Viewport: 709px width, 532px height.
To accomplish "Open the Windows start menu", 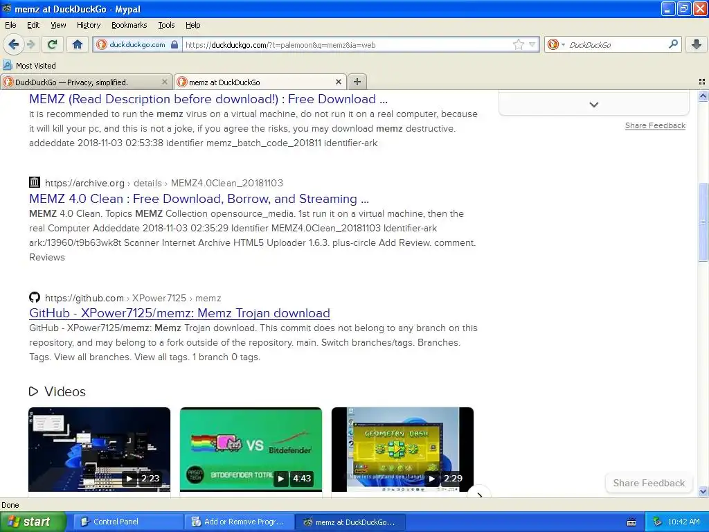I will coord(33,522).
